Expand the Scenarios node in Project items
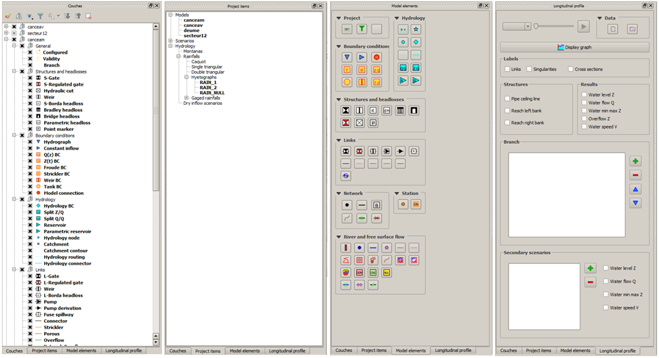Screen dimensions: 659x358 170,41
